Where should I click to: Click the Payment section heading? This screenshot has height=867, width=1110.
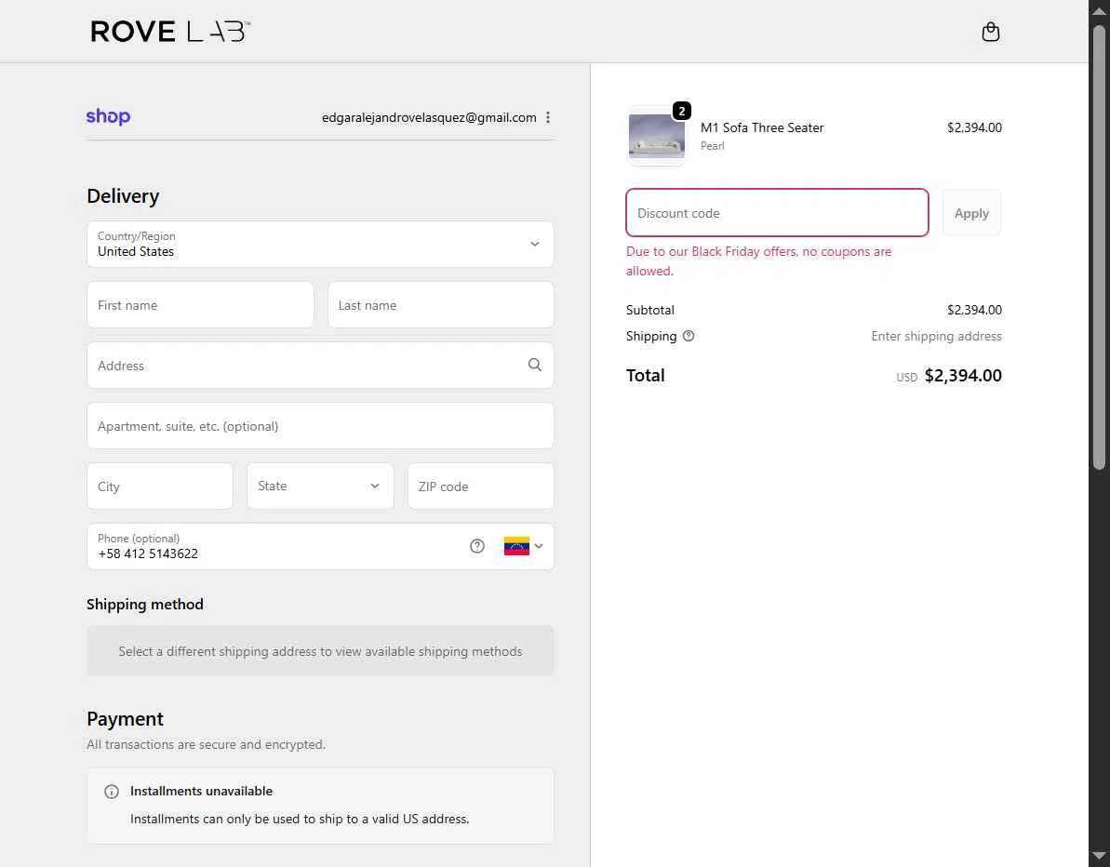(x=125, y=719)
